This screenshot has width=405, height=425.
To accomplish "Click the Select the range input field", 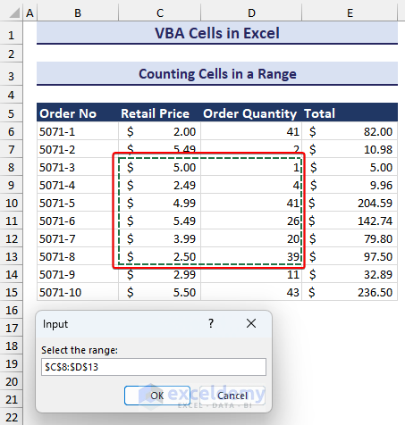I will tap(154, 367).
